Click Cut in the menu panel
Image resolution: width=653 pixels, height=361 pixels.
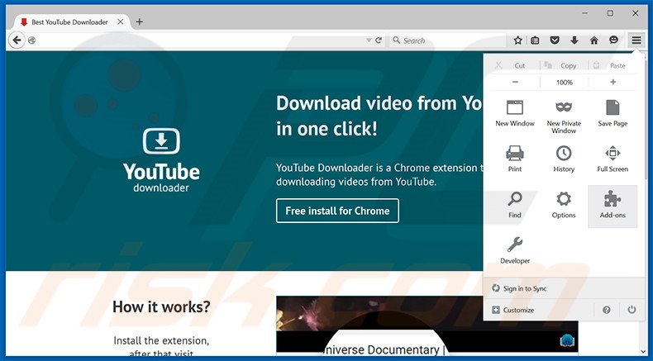514,65
